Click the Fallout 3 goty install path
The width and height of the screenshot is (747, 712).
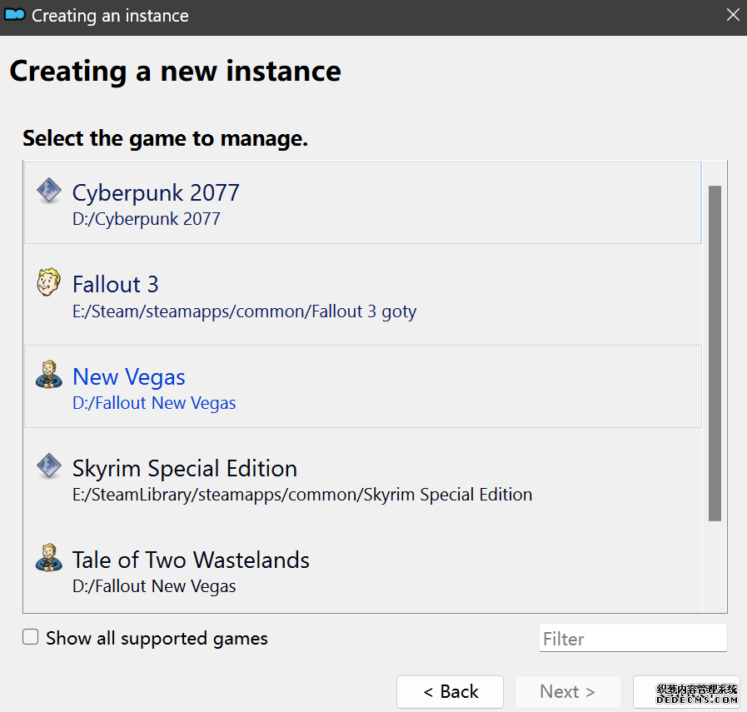coord(244,311)
